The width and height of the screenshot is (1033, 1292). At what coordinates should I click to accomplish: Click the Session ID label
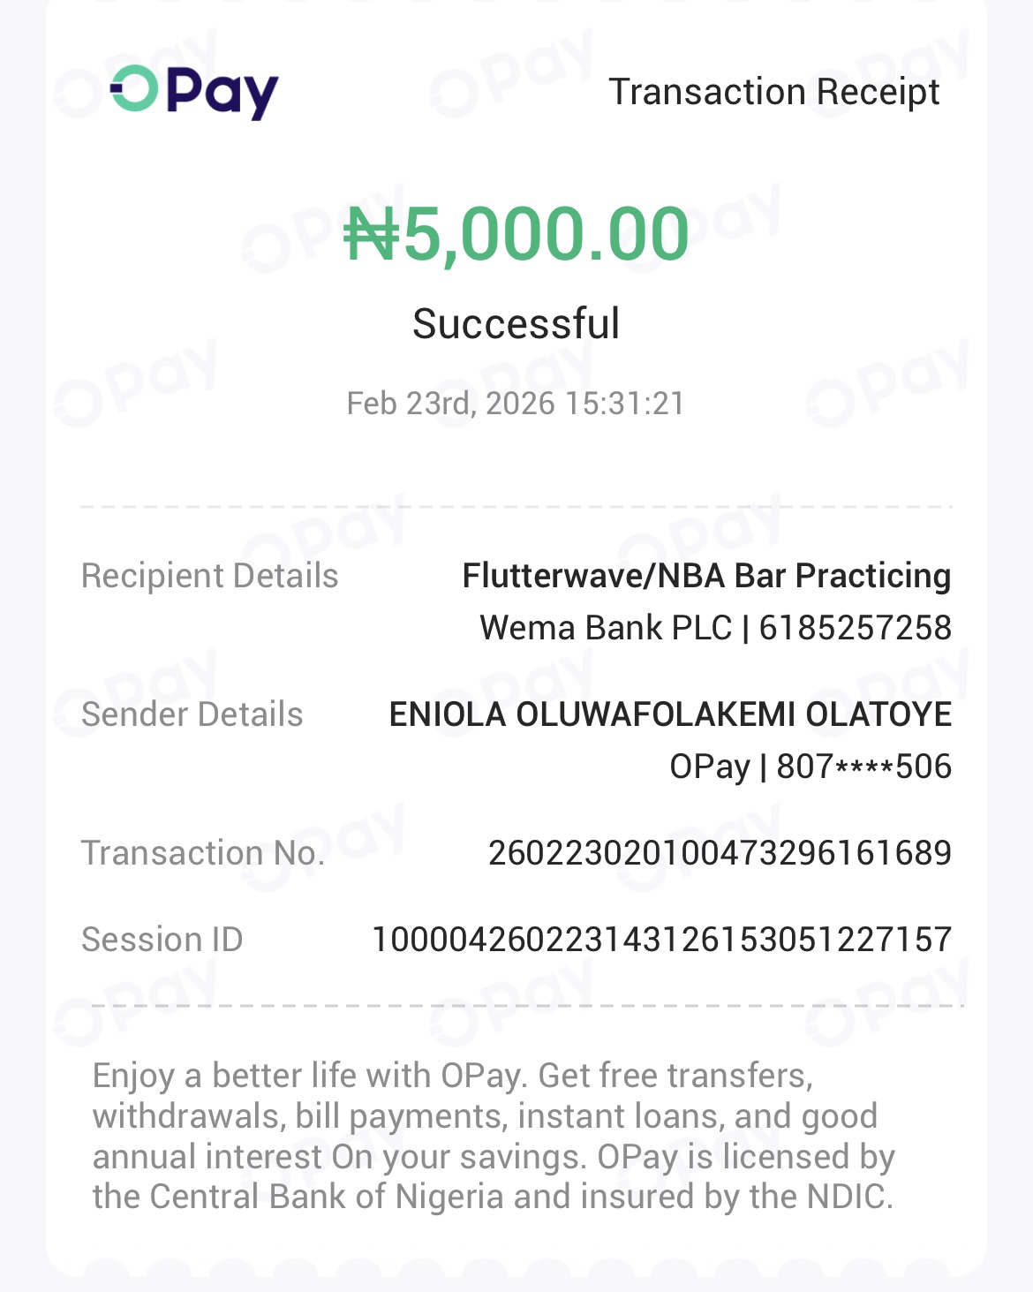coord(162,940)
